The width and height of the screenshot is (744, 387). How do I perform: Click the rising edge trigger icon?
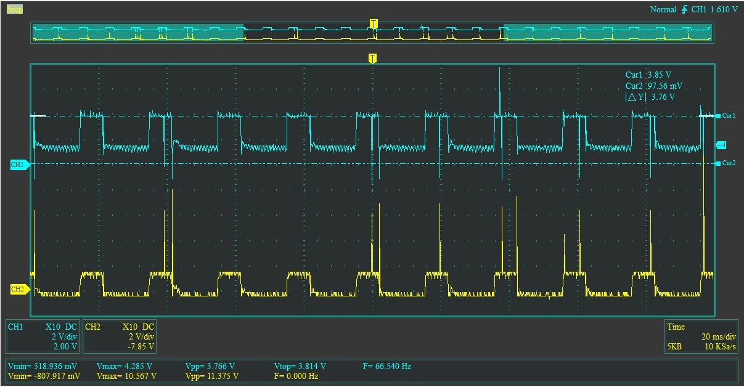click(x=685, y=10)
